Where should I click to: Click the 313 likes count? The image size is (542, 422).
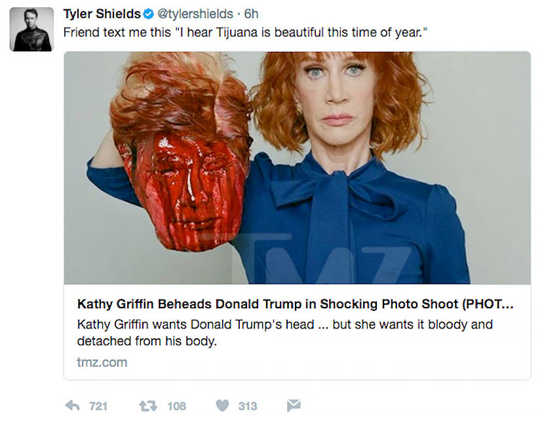pos(248,406)
